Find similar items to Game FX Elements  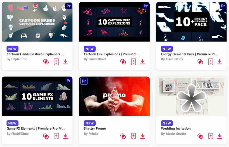pos(46,136)
